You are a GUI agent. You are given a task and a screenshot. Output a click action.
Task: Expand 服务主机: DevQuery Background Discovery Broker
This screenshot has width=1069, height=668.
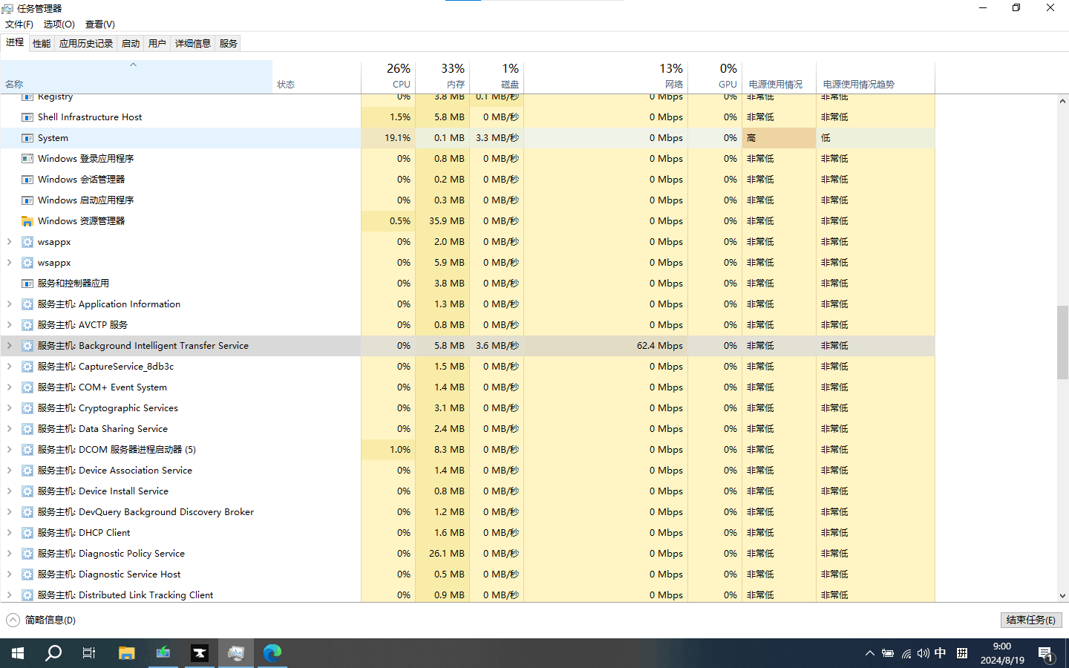click(9, 512)
